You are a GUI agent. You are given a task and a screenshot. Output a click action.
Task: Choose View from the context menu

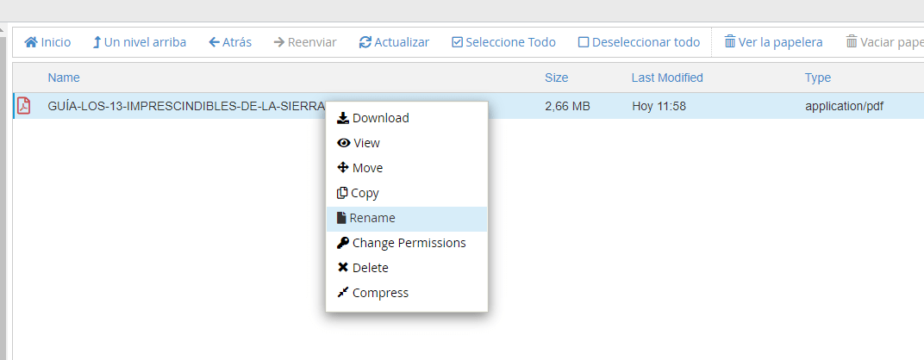(407, 143)
